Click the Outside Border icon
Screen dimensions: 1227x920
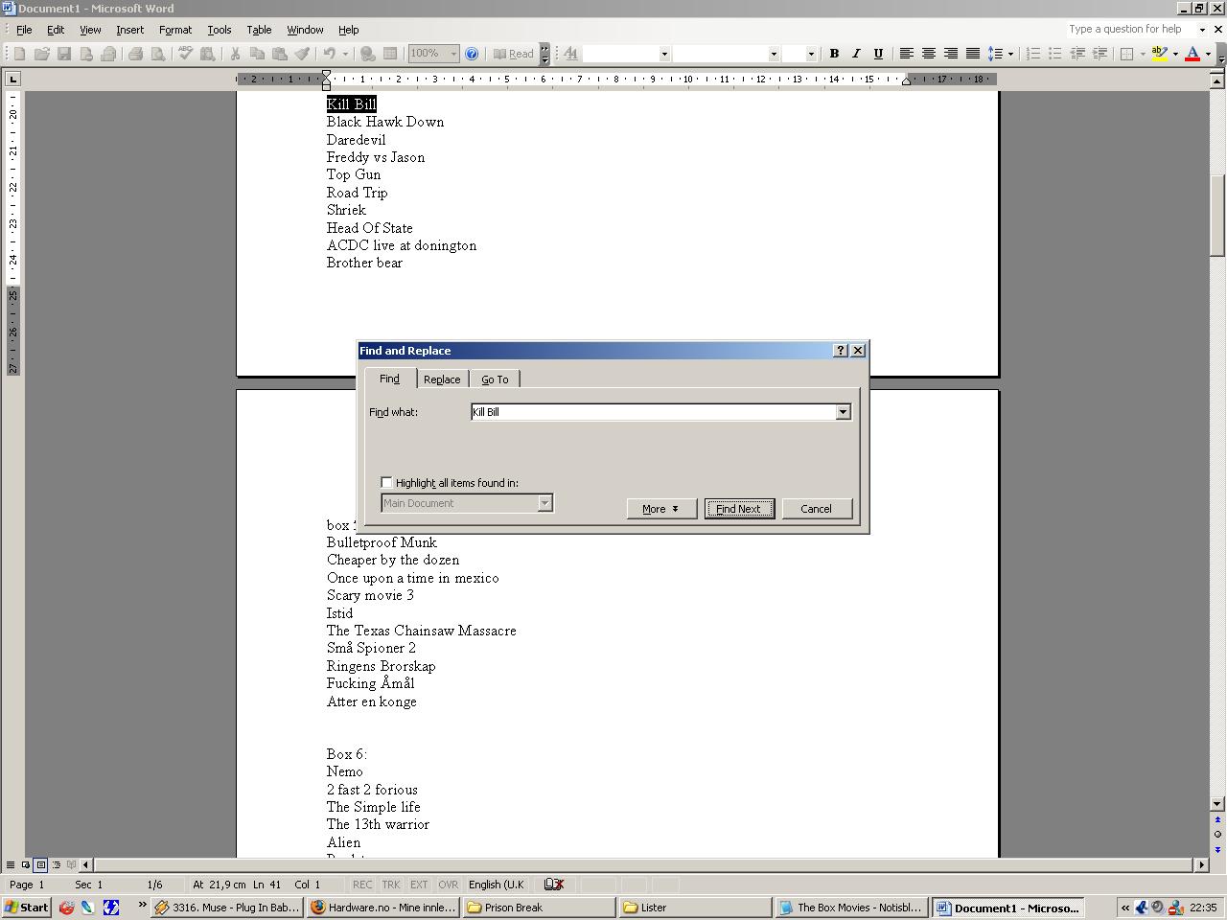(x=1127, y=54)
